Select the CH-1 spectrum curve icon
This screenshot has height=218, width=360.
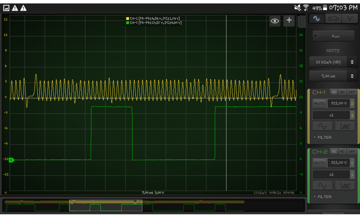(x=344, y=126)
